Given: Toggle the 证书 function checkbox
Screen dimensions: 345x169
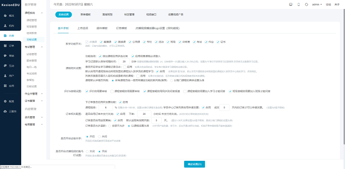Looking at the screenshot, I should click(218, 42).
